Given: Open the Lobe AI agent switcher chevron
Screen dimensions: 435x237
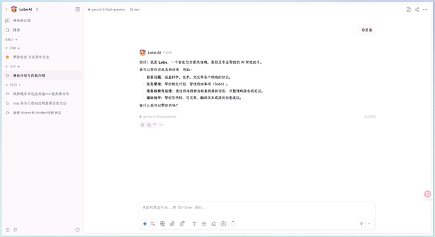Looking at the screenshot, I should pyautogui.click(x=37, y=9).
